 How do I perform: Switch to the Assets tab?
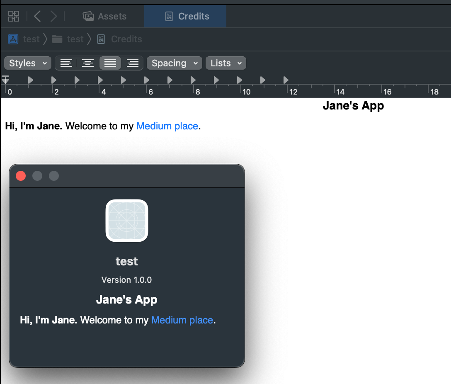104,16
